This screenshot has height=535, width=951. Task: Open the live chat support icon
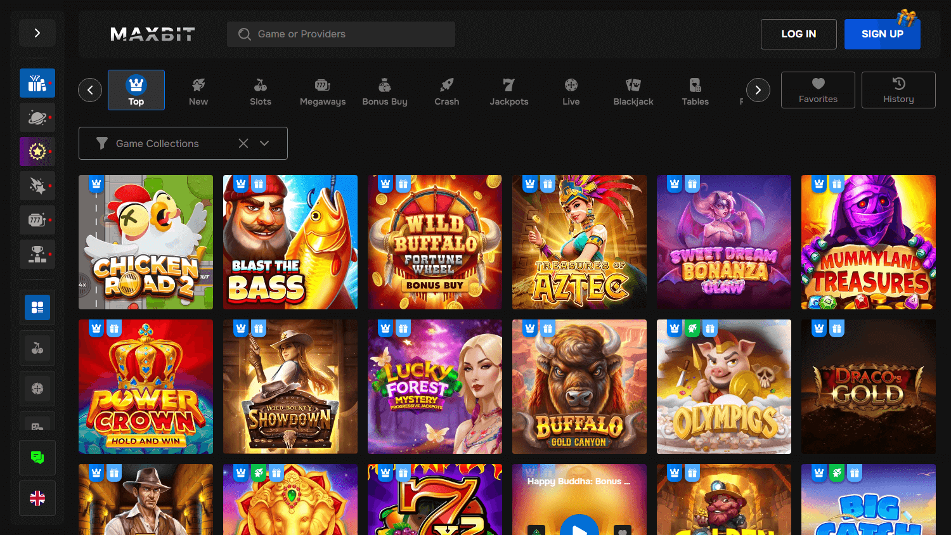pyautogui.click(x=37, y=457)
